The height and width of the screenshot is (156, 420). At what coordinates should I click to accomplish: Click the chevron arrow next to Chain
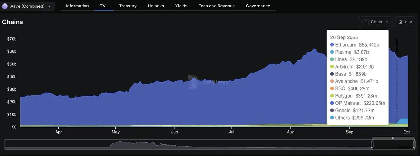coord(387,22)
